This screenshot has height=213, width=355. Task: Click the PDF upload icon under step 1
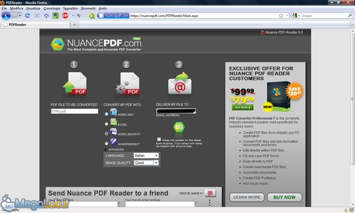tap(74, 83)
